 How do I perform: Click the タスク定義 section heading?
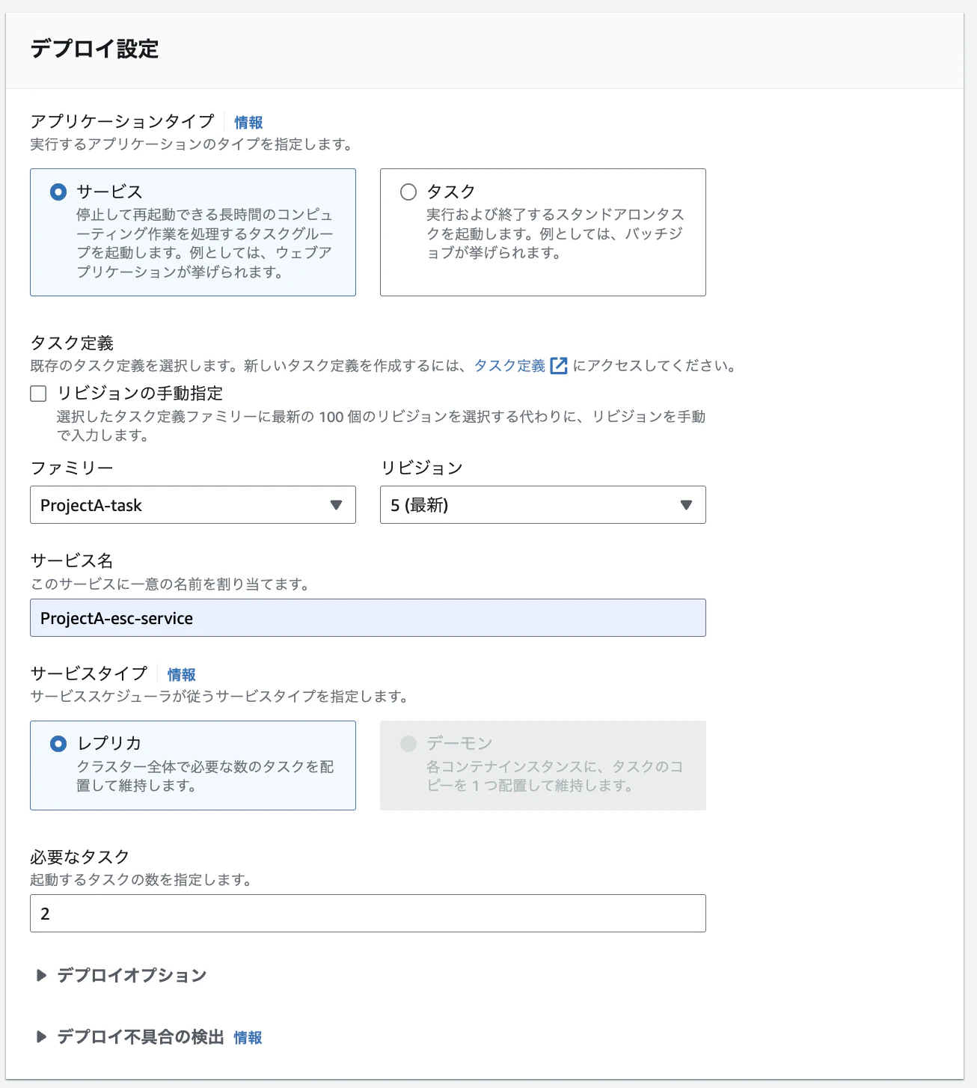[72, 343]
